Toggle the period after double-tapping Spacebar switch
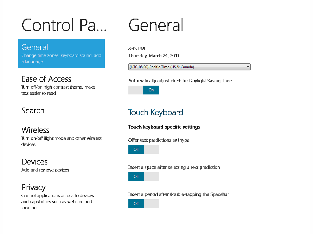The width and height of the screenshot is (313, 234). click(x=144, y=204)
